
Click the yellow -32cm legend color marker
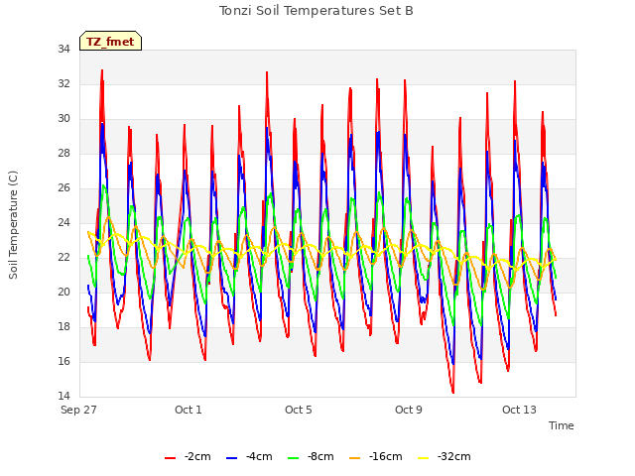[424, 458]
